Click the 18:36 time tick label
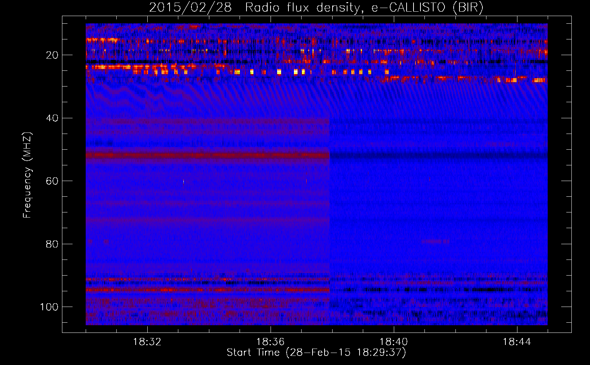590x365 pixels. point(271,342)
